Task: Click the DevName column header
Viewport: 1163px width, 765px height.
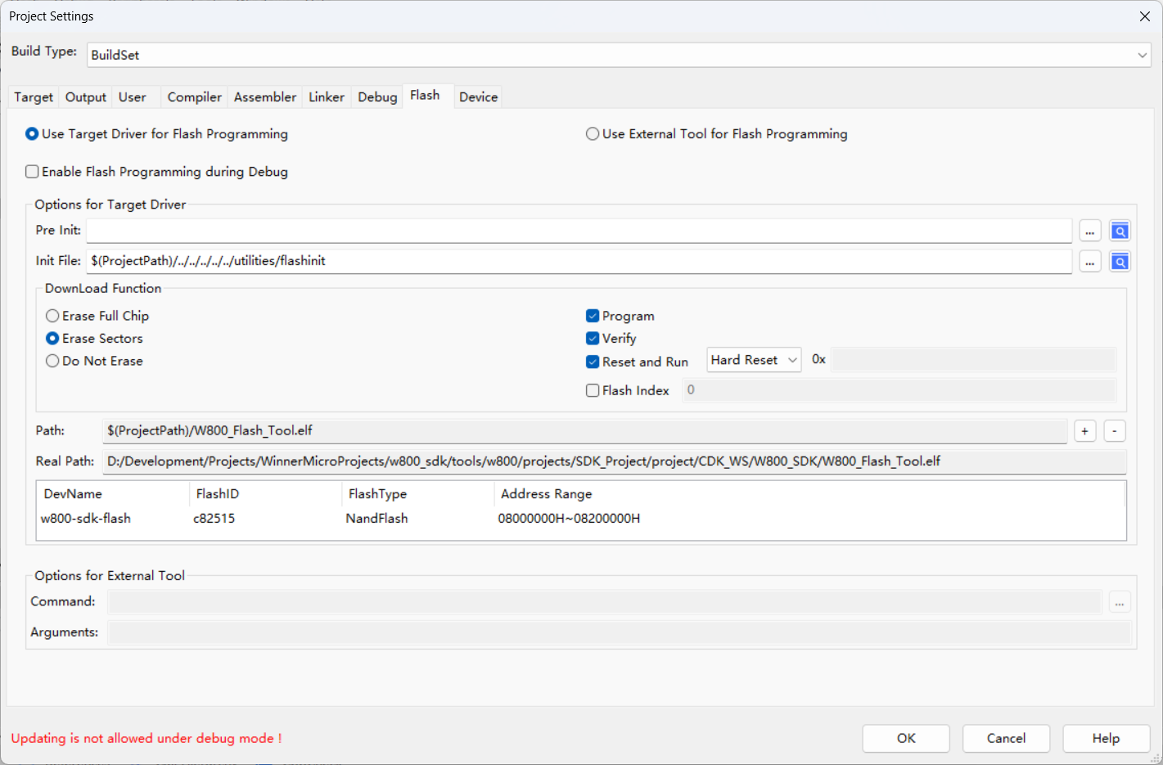Action: click(x=113, y=494)
